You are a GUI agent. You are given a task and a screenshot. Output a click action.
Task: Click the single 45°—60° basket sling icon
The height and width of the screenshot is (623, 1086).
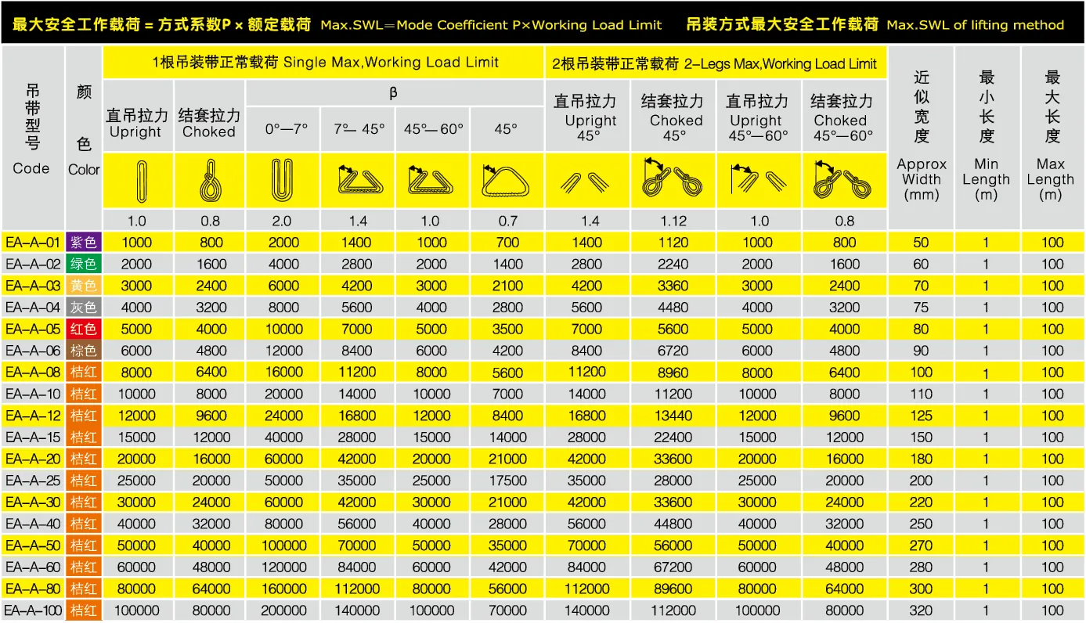coord(431,181)
